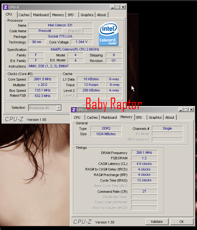Open the About tab in the CPU window
The image size is (197, 230).
pyautogui.click(x=102, y=15)
